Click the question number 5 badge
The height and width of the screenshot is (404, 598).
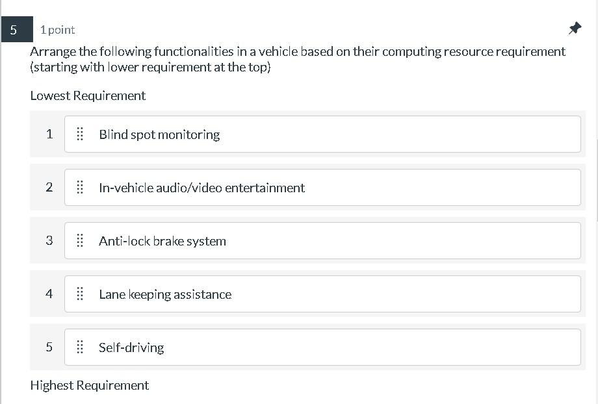14,30
